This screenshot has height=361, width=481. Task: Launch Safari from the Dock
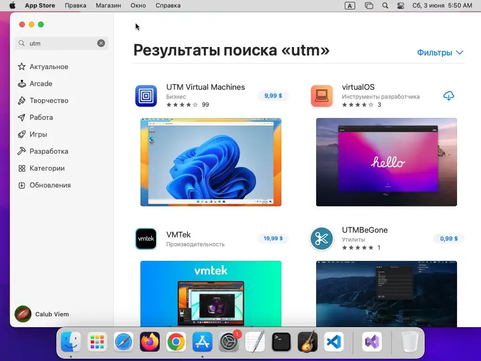(124, 342)
